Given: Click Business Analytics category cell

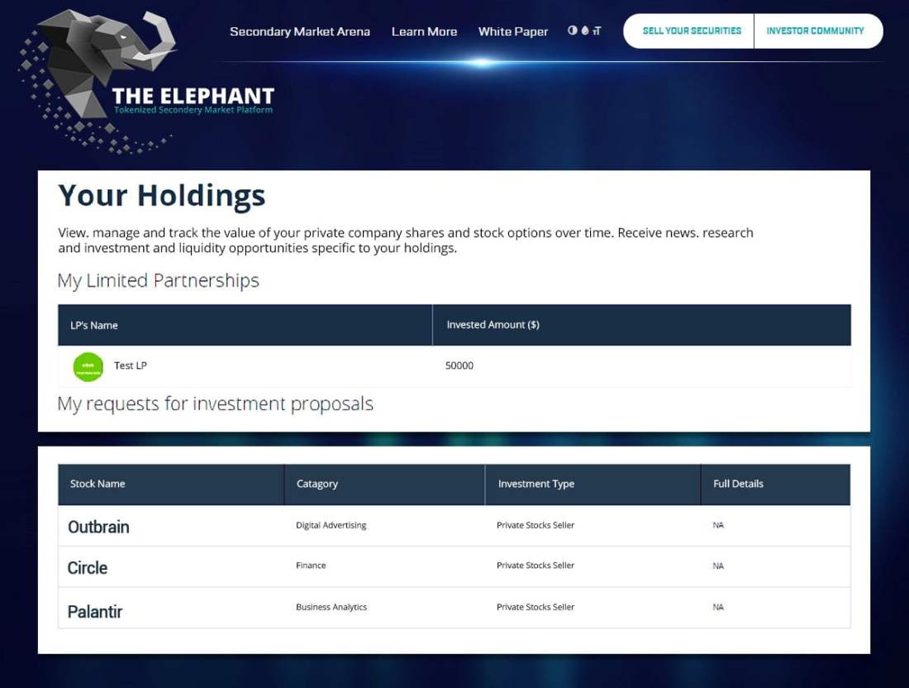Looking at the screenshot, I should [x=331, y=607].
